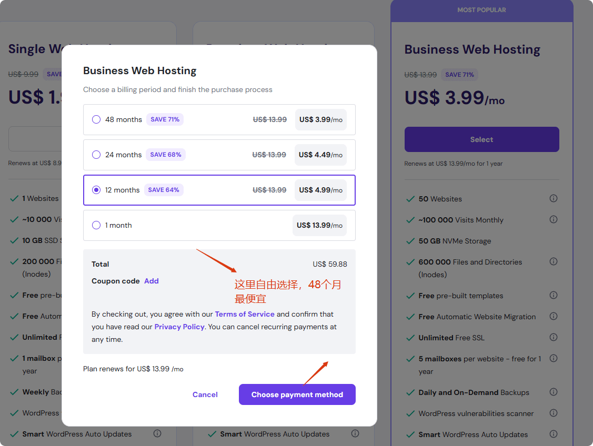Click info icon for Free Automatic Website Migration
The width and height of the screenshot is (593, 446).
[553, 316]
